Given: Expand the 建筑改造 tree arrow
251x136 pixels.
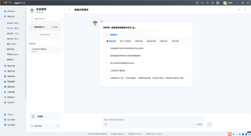Looking at the screenshot, I should 5,49.
